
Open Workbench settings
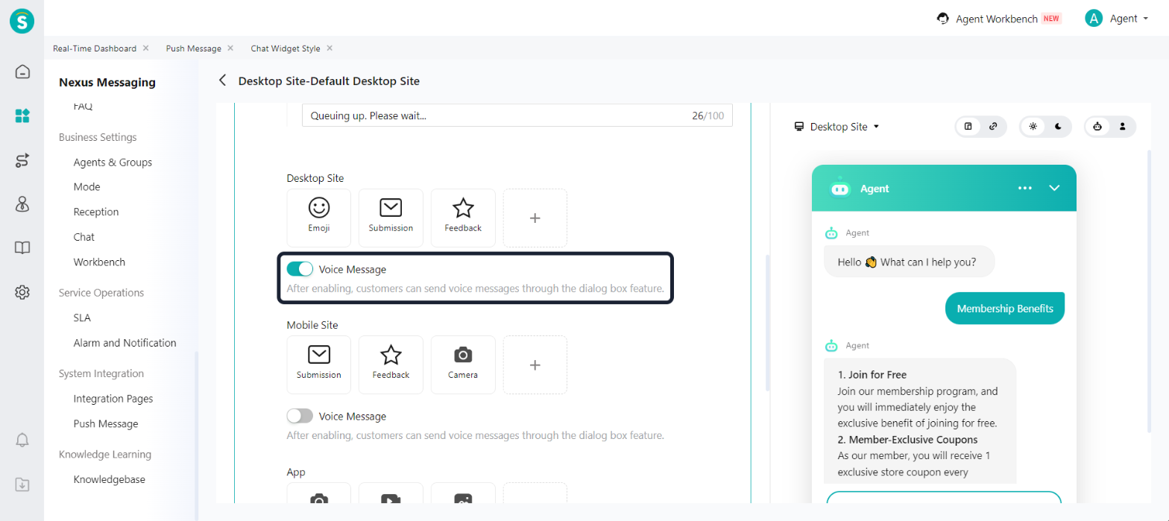(x=99, y=262)
